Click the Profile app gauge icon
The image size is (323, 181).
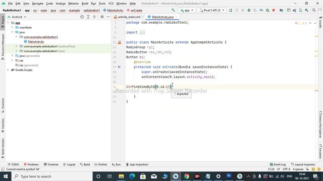coord(261,10)
